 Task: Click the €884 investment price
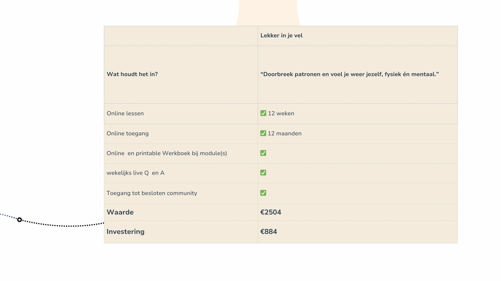(269, 232)
